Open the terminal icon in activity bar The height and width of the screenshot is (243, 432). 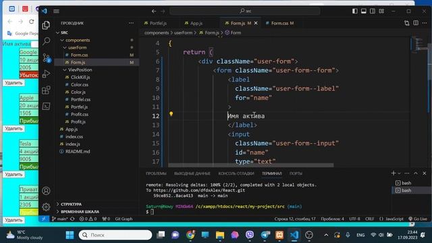[46, 107]
